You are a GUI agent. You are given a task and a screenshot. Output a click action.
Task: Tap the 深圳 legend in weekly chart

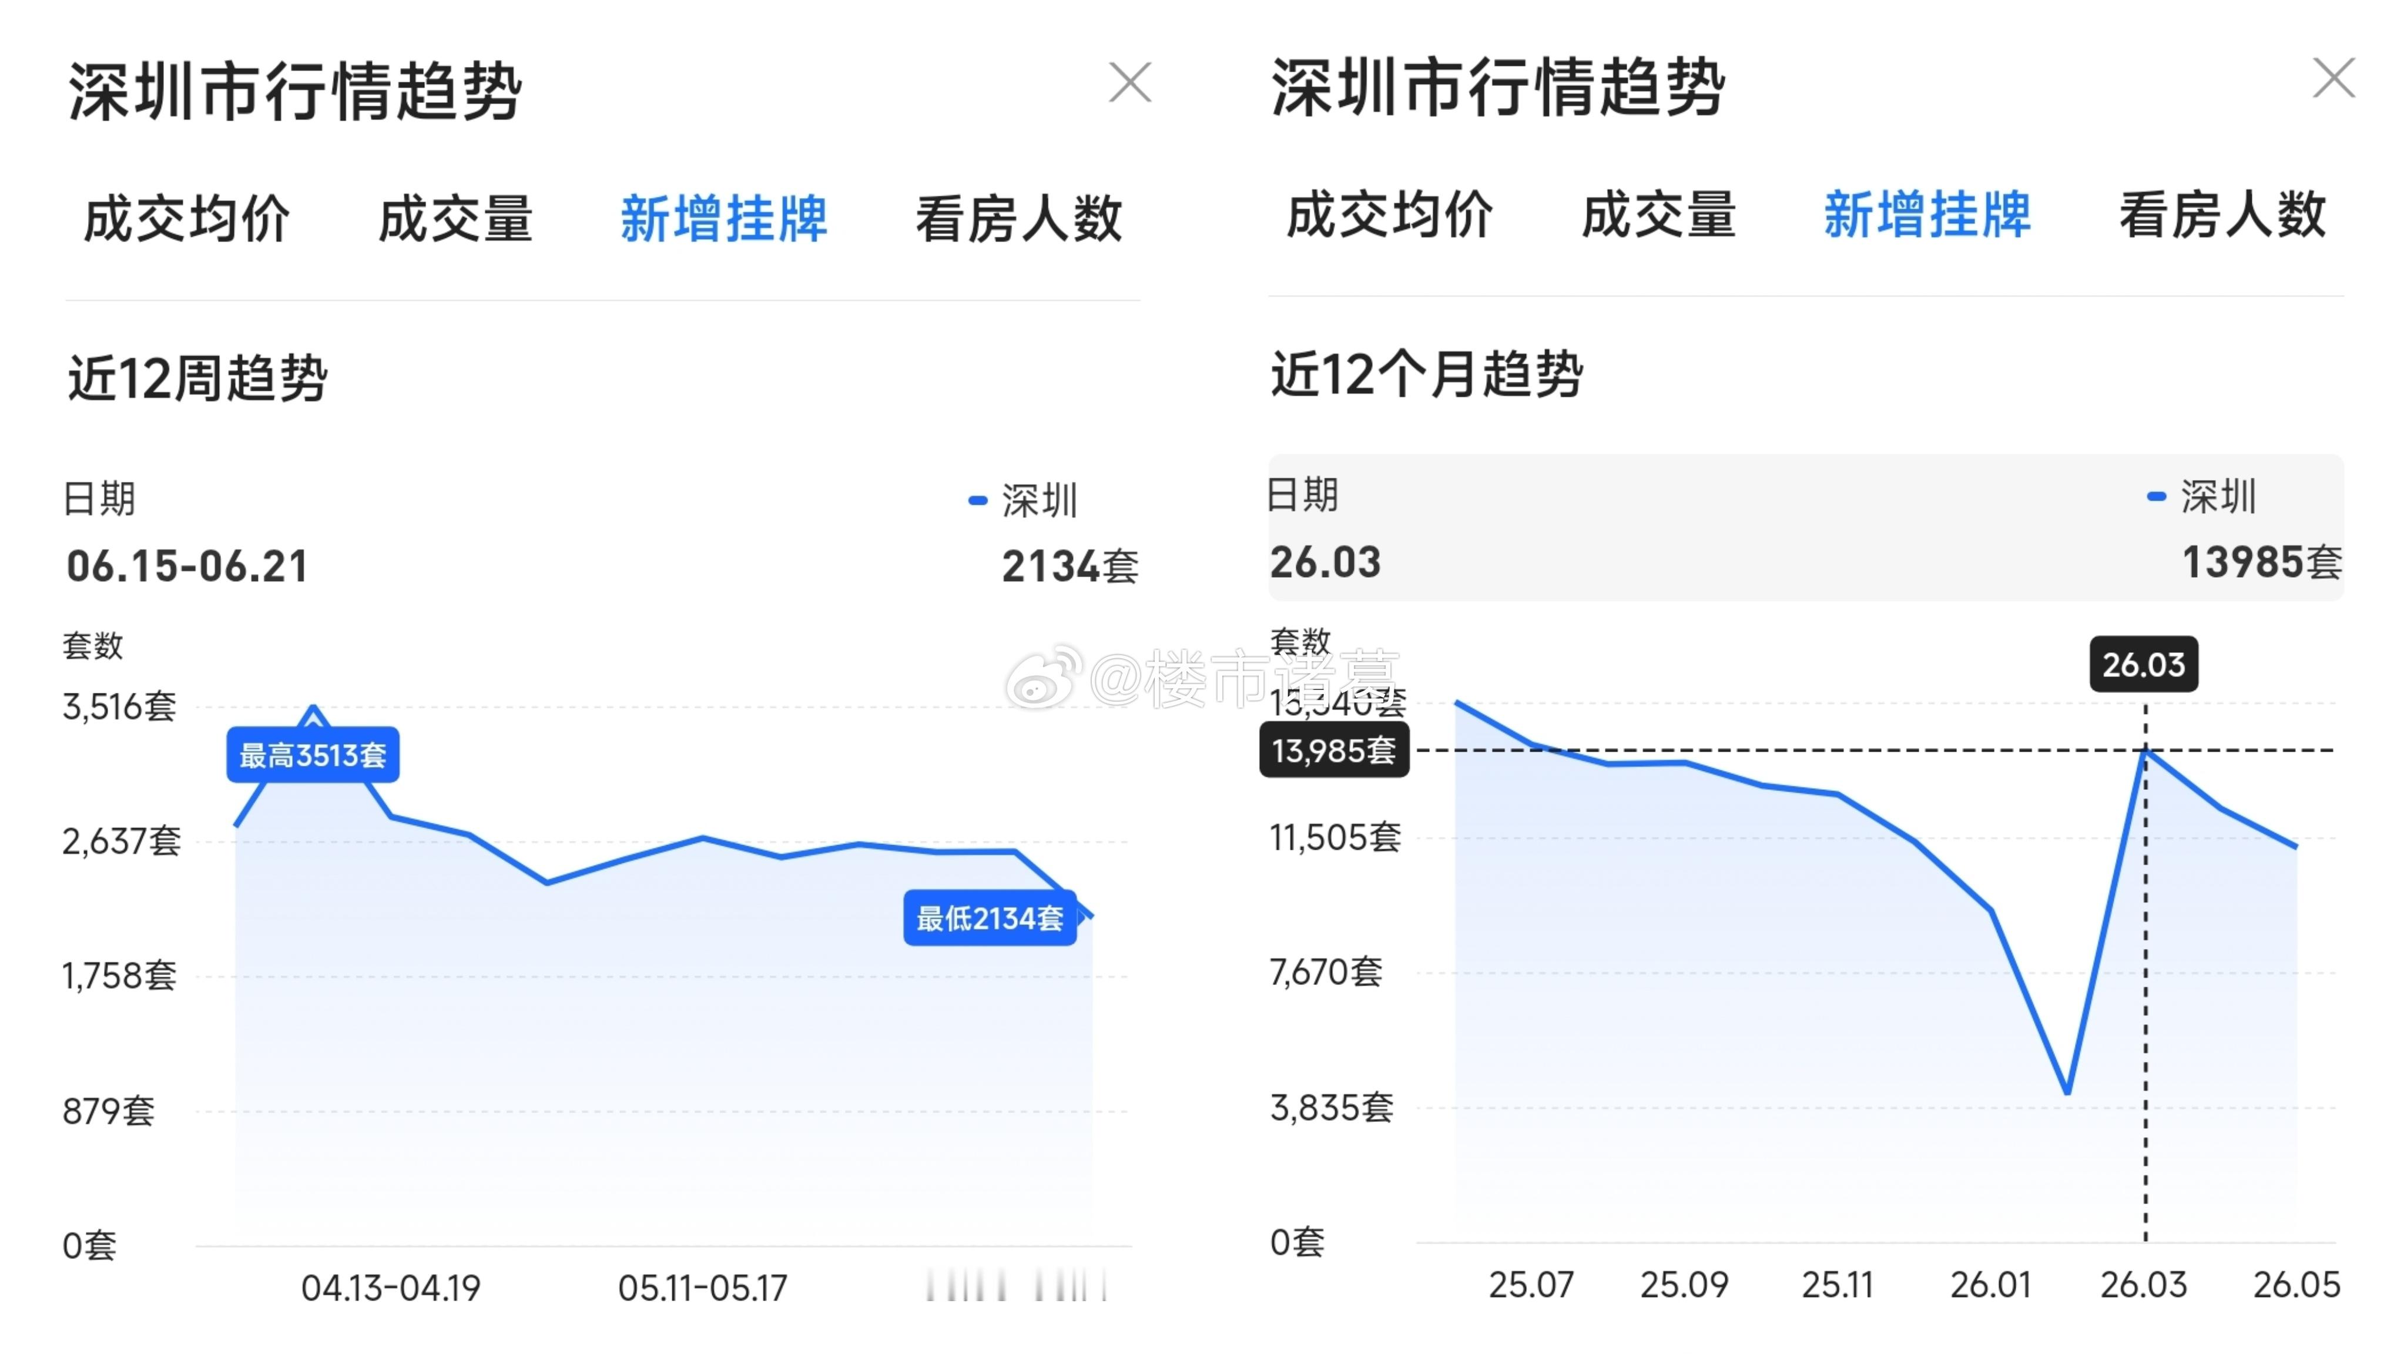coord(1023,501)
